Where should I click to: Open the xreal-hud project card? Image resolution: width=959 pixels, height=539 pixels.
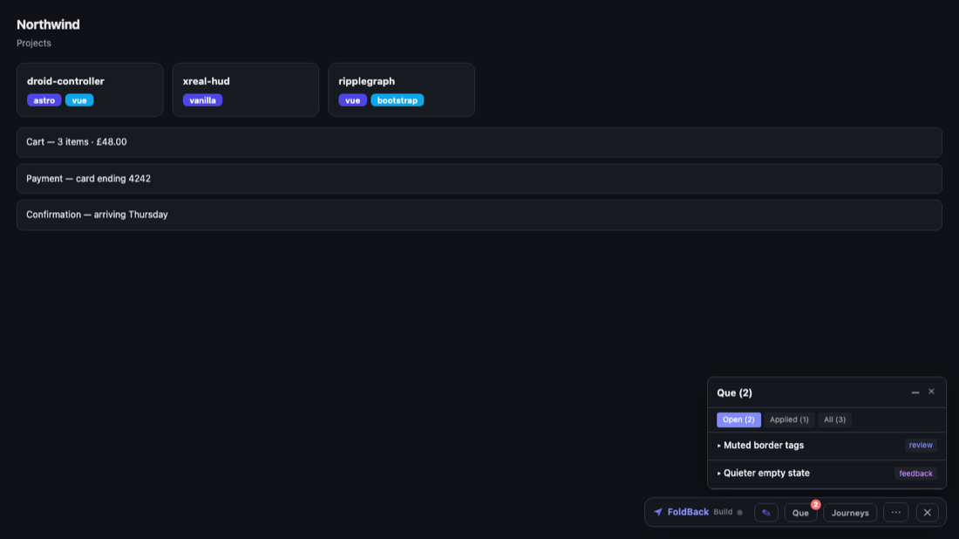point(246,90)
